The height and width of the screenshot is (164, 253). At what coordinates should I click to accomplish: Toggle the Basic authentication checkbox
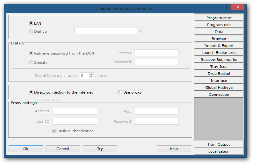[54, 131]
